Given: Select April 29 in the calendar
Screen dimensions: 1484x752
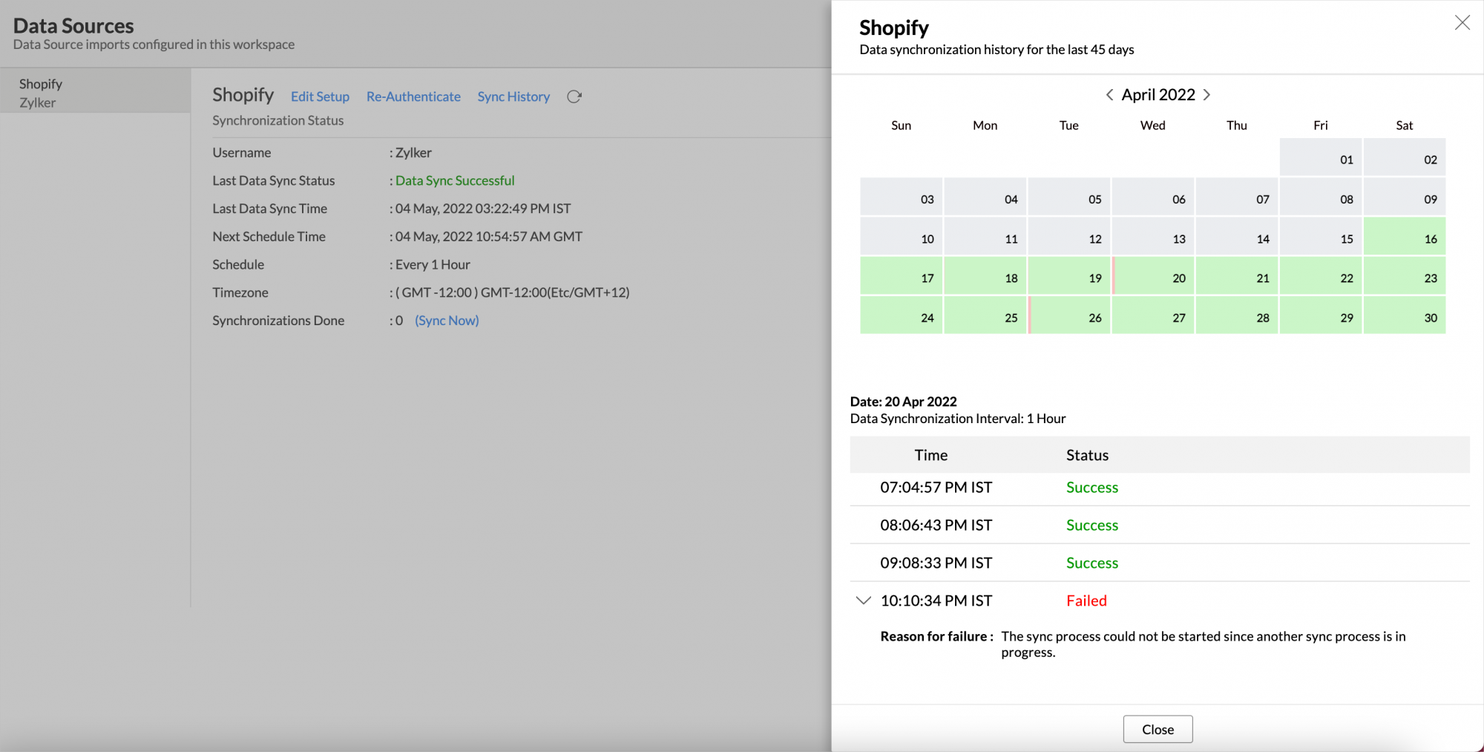Looking at the screenshot, I should point(1321,315).
